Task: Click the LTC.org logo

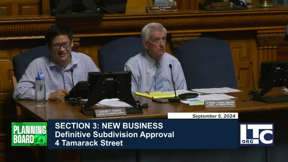Action: pyautogui.click(x=256, y=134)
